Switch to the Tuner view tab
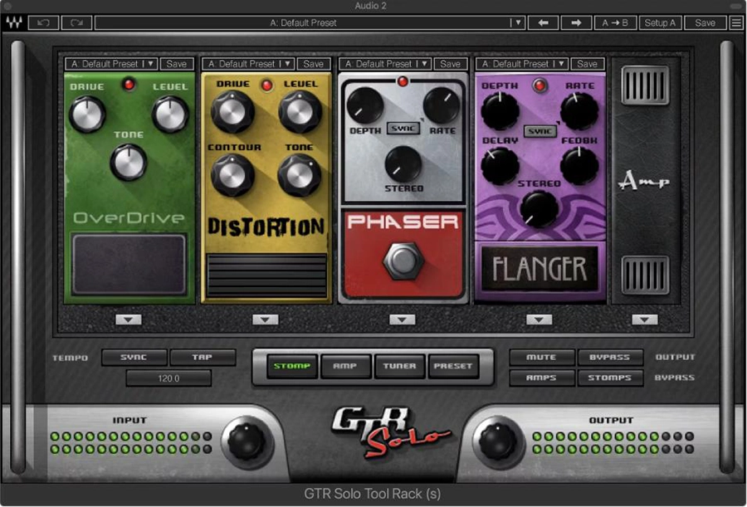This screenshot has height=507, width=747. tap(399, 366)
